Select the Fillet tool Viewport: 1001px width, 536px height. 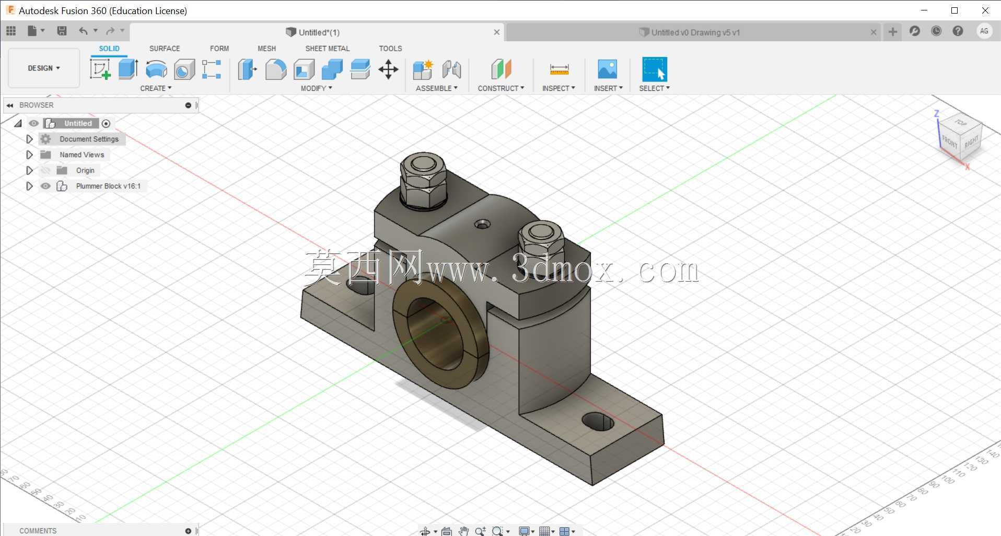coord(276,69)
